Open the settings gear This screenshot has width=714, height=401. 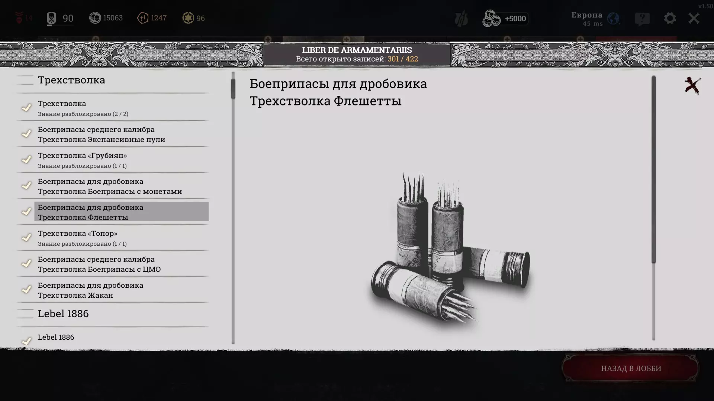pyautogui.click(x=670, y=18)
